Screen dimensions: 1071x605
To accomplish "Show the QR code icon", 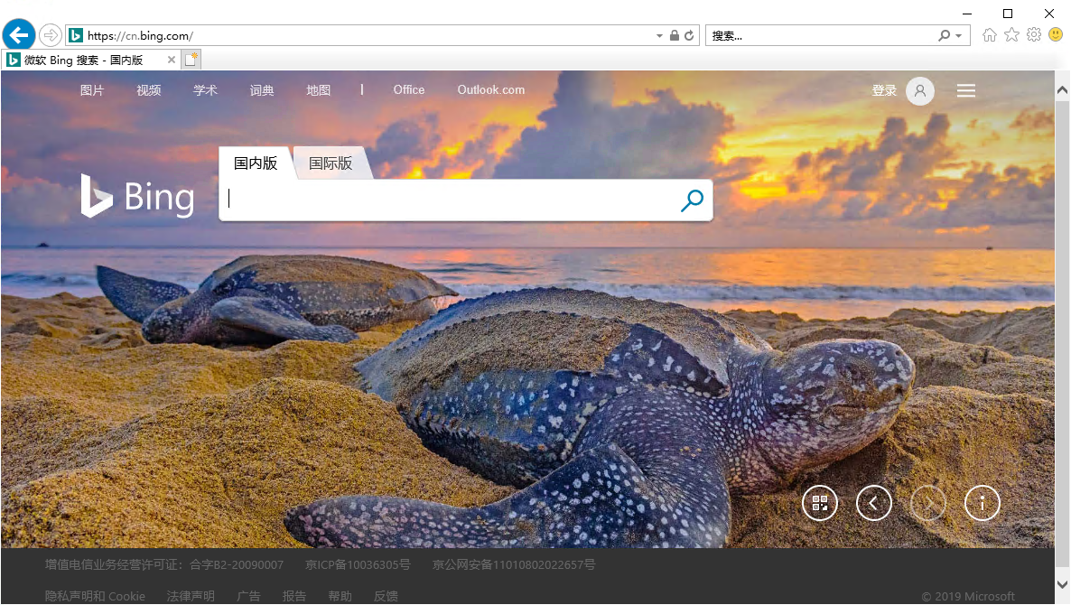I will point(820,503).
